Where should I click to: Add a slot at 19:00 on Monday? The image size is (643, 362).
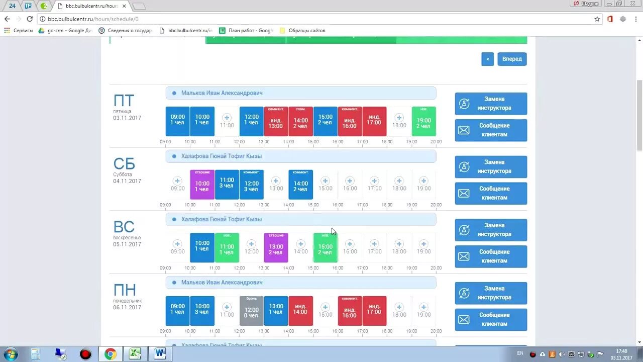pyautogui.click(x=423, y=307)
